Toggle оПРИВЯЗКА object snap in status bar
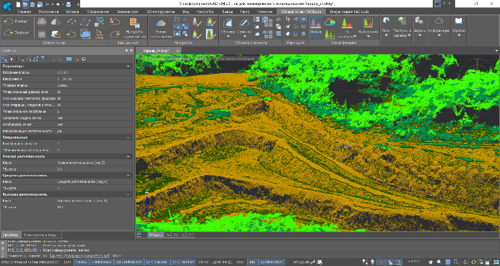This screenshot has height=266, width=500. 100,262
